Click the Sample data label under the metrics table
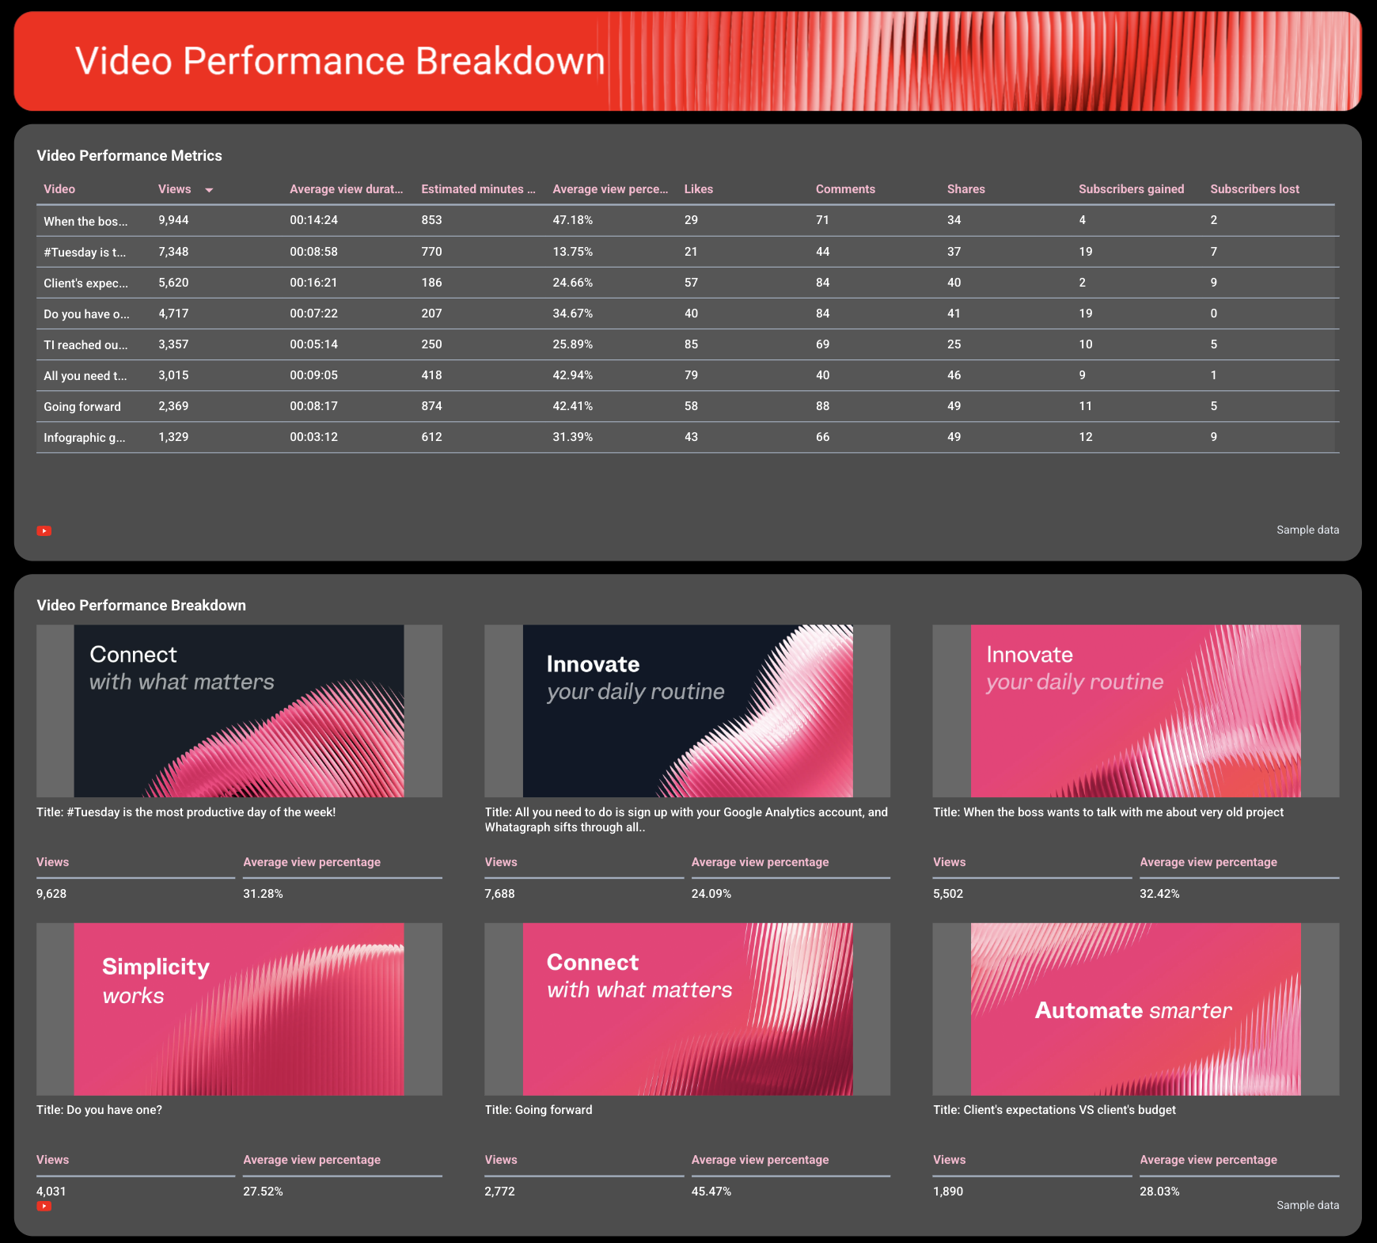This screenshot has width=1377, height=1243. tap(1307, 530)
